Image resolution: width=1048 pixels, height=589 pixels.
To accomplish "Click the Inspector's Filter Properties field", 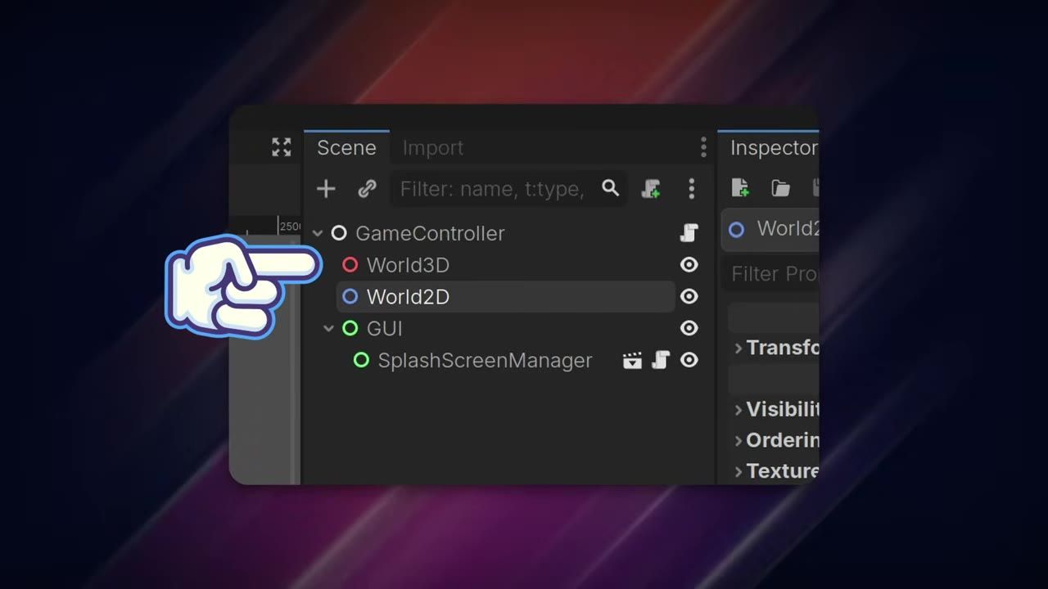I will 770,273.
